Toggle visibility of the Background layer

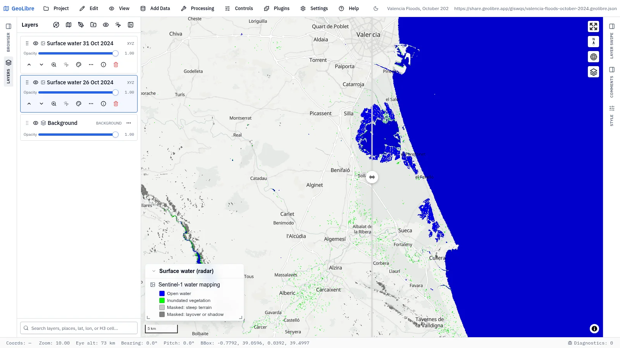[x=36, y=123]
